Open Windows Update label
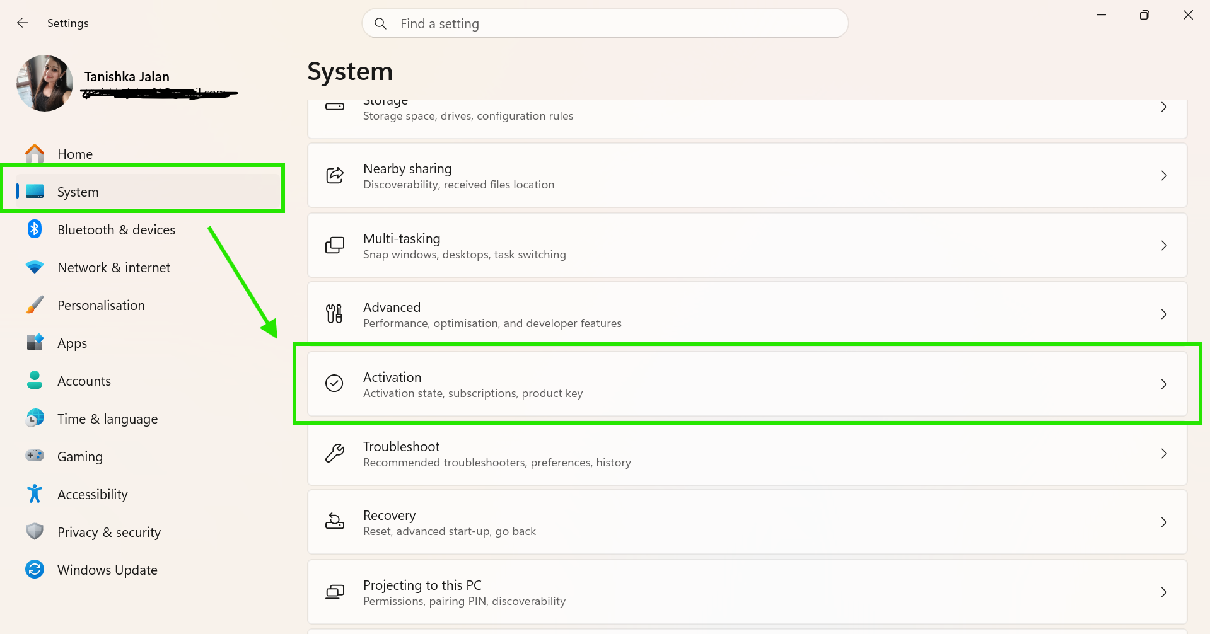 tap(107, 570)
